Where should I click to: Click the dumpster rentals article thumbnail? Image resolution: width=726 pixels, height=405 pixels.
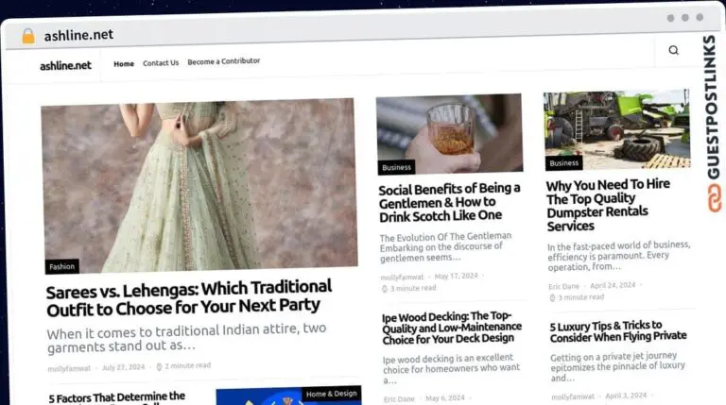pos(616,128)
